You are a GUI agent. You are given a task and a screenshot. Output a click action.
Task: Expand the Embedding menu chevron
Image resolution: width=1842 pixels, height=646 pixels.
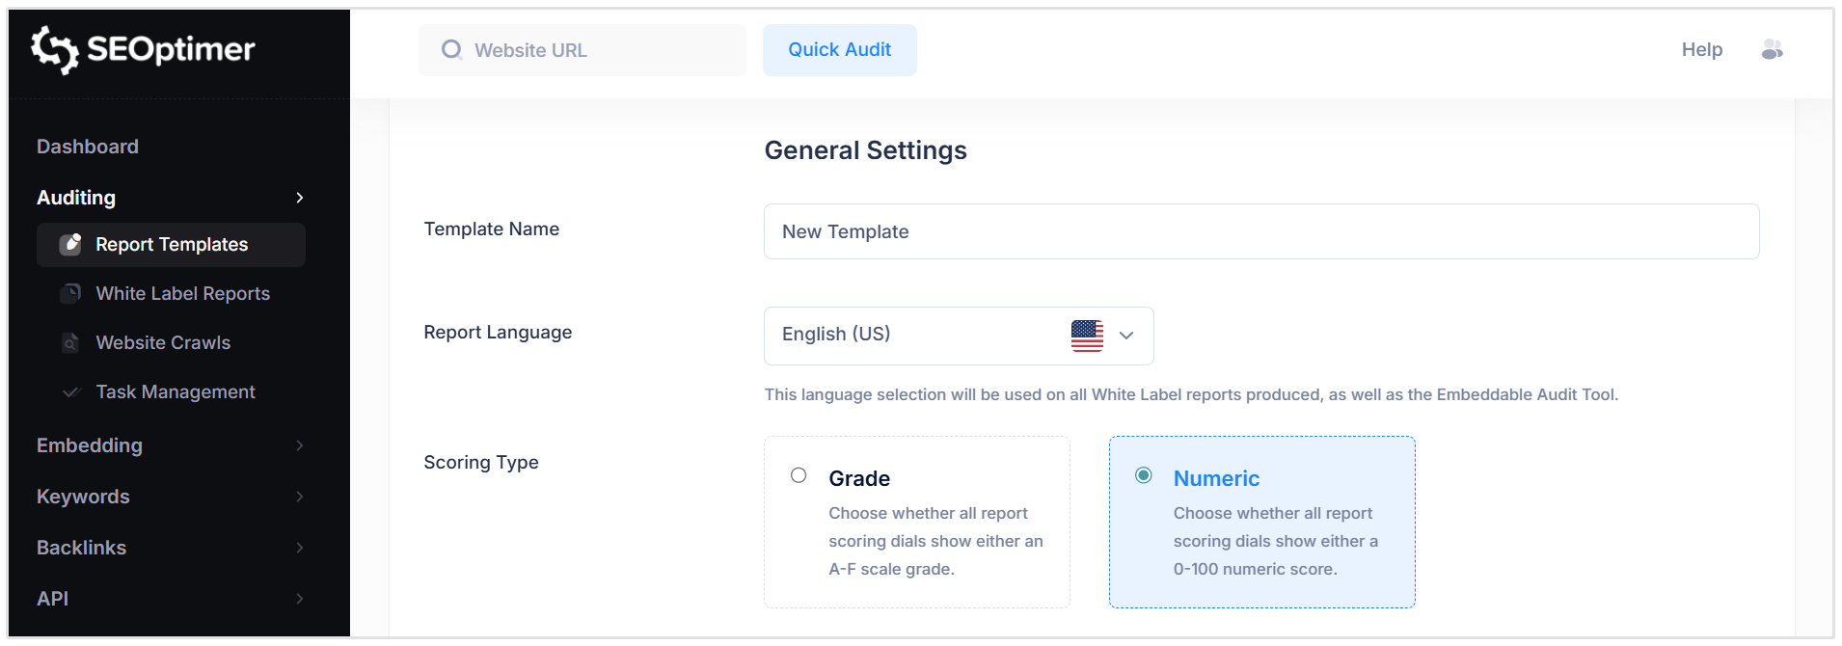pos(300,445)
